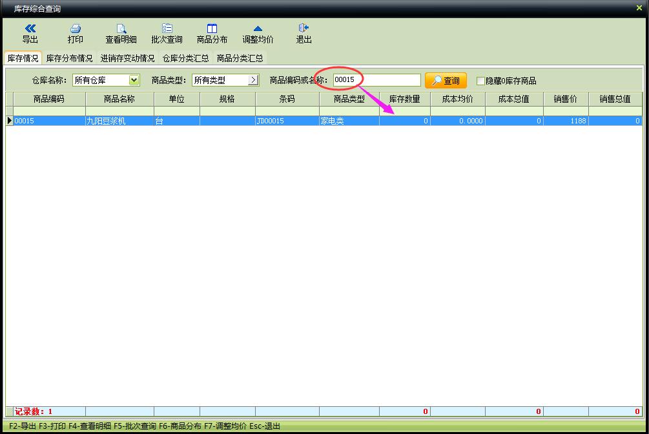Sort by 商品编码 column header

point(49,99)
